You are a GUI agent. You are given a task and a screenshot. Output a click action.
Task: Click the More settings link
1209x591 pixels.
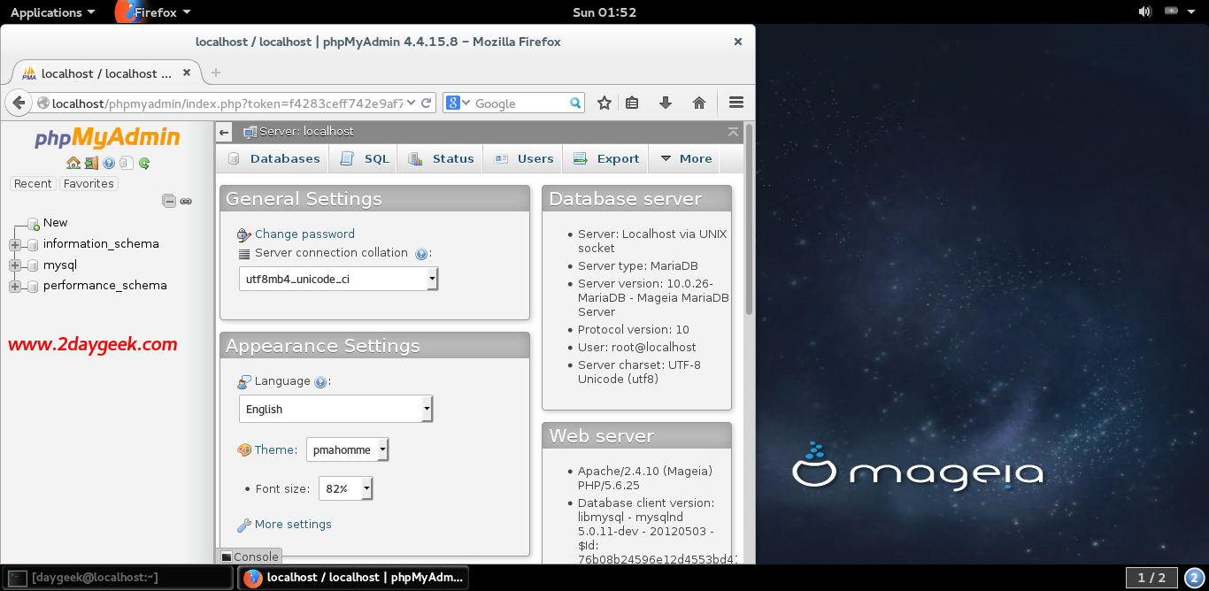pyautogui.click(x=293, y=525)
